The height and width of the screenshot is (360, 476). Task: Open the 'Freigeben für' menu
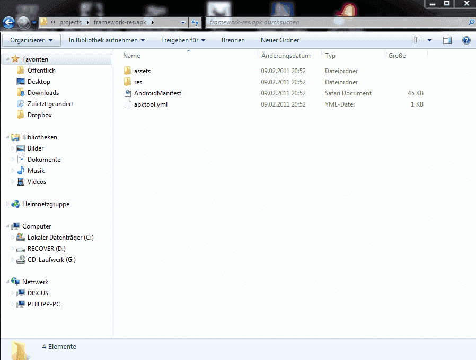[183, 40]
